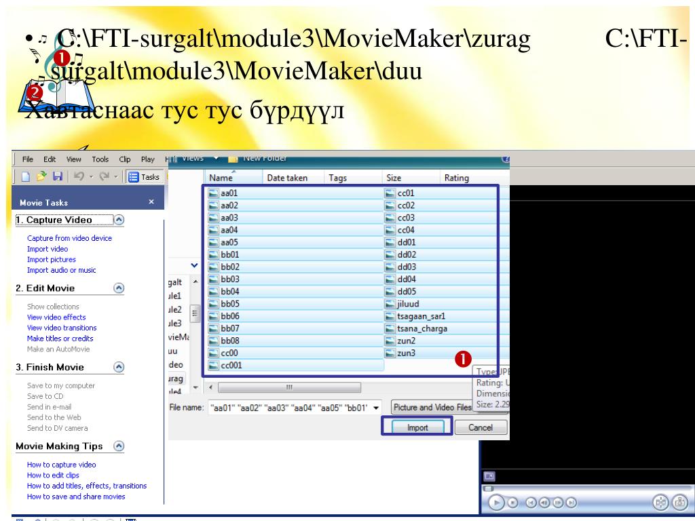Open How to save and share movies
This screenshot has height=521, width=695.
(x=76, y=497)
